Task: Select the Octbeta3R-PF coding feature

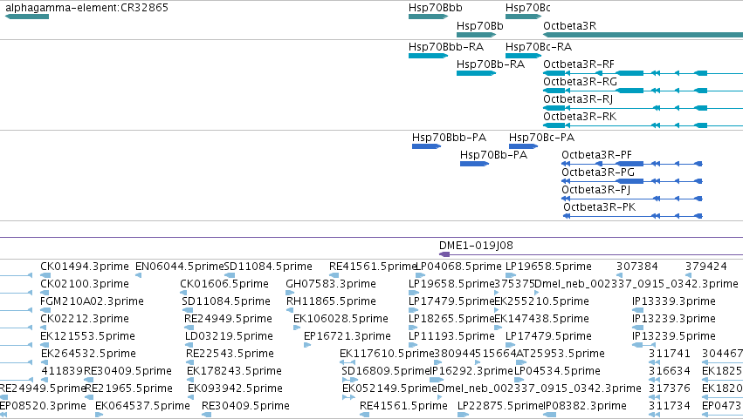Action: (631, 164)
